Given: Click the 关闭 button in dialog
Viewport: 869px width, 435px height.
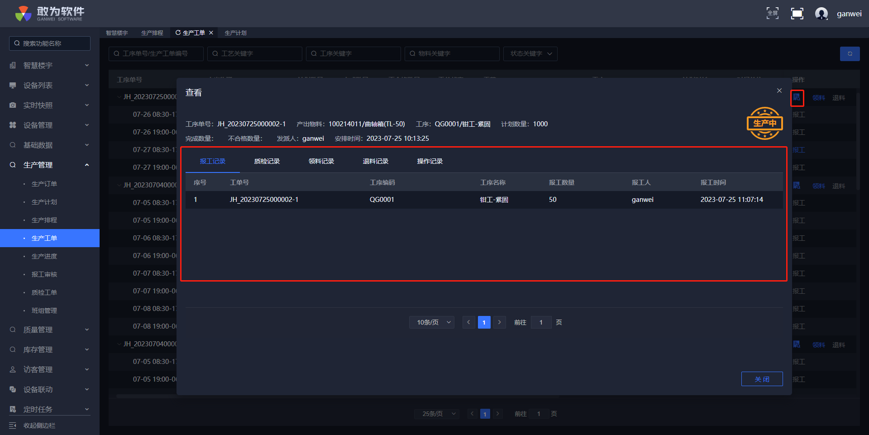Looking at the screenshot, I should click(762, 379).
